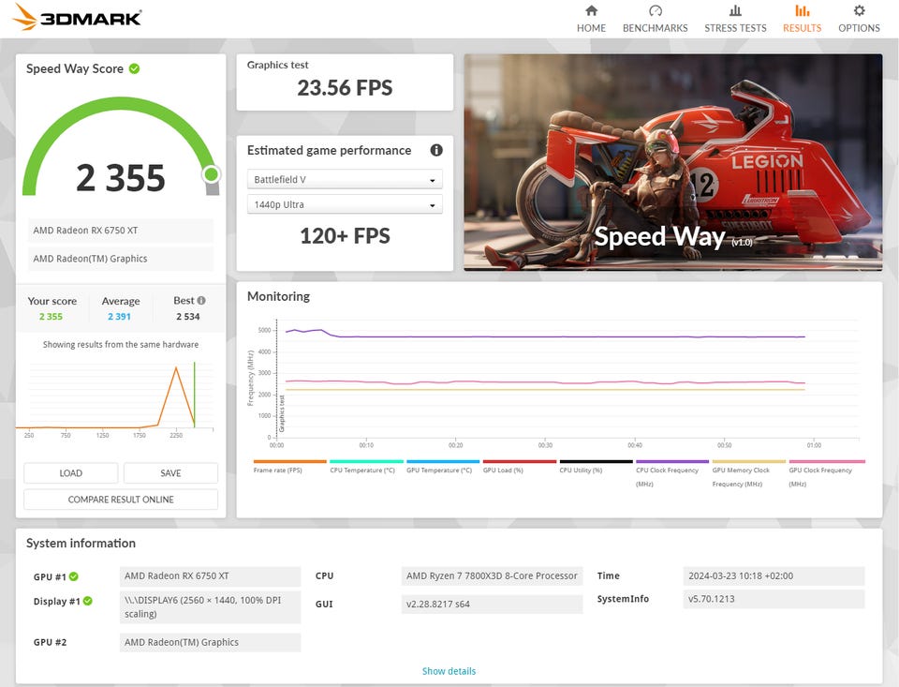Click Your score value 2 355

coord(51,316)
